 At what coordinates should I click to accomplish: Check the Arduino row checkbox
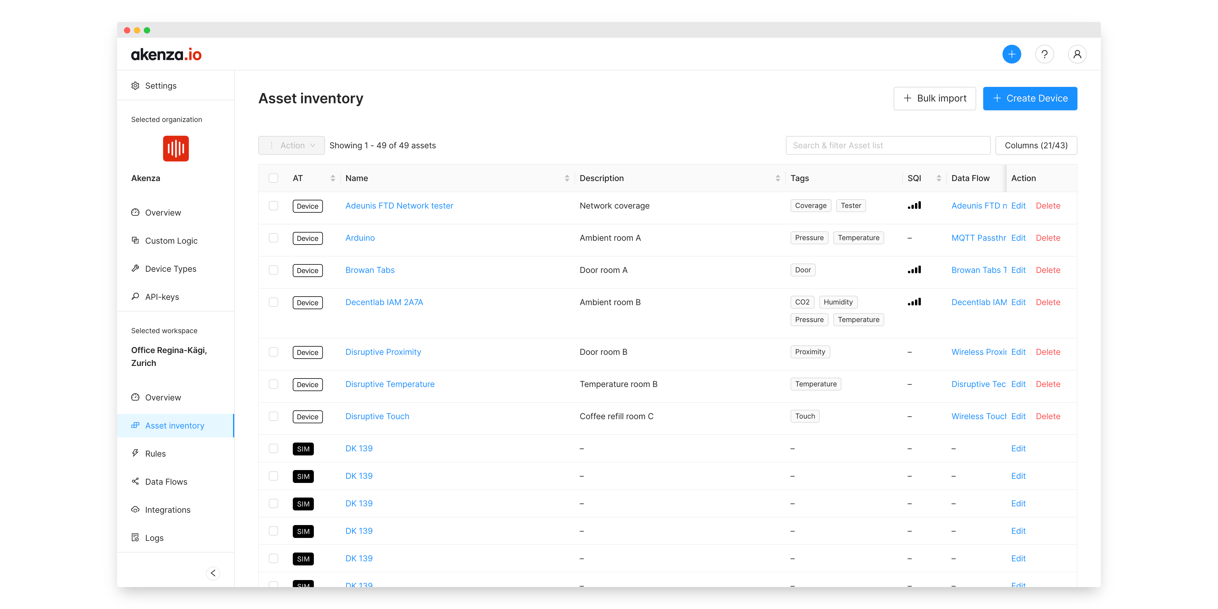click(273, 238)
